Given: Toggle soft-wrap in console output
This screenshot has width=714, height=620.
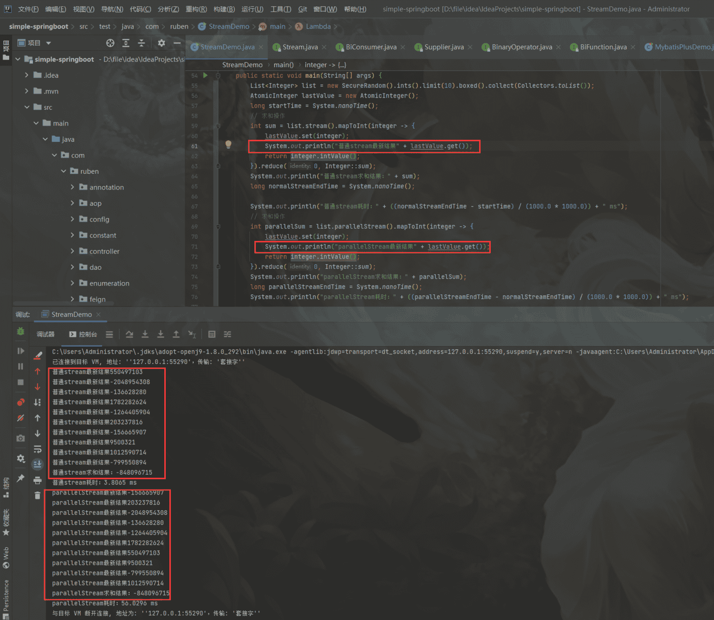Looking at the screenshot, I should [38, 449].
